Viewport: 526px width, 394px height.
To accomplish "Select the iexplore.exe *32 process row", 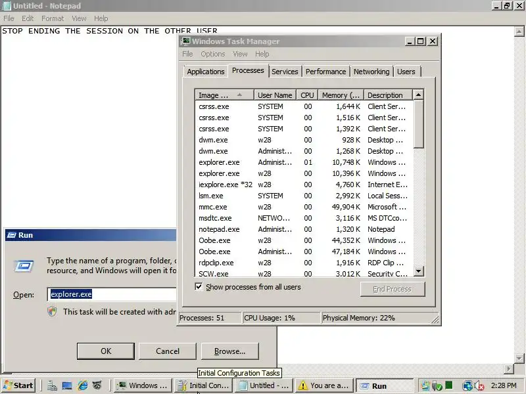I will coord(304,185).
